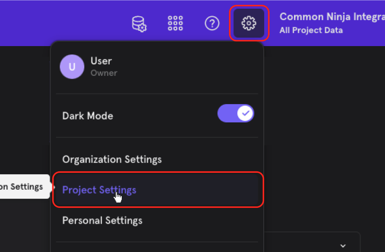385x252 pixels.
Task: Click the help question mark icon
Action: 212,23
